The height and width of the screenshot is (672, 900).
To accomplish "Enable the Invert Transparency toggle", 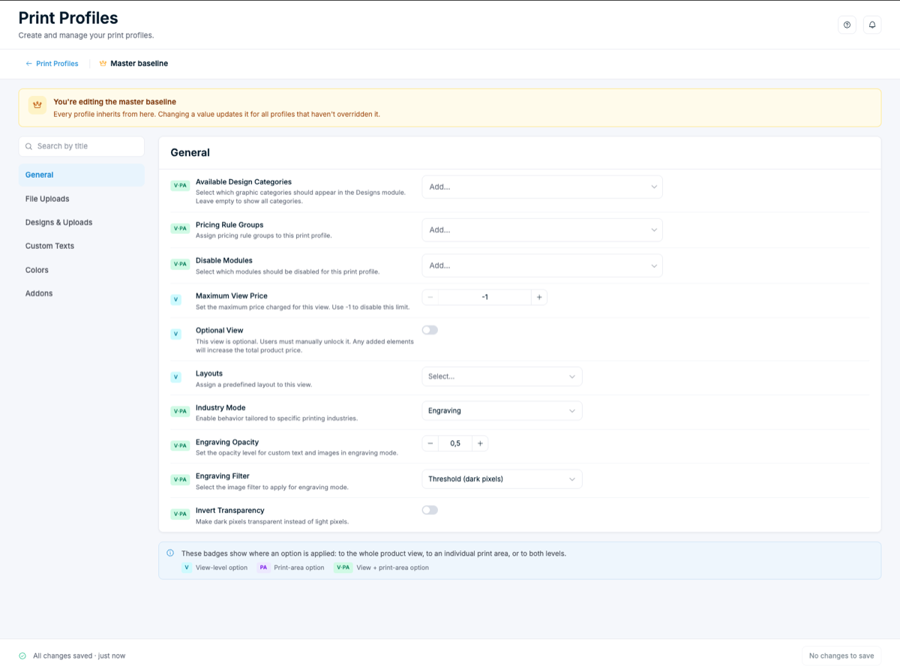I will pos(430,510).
